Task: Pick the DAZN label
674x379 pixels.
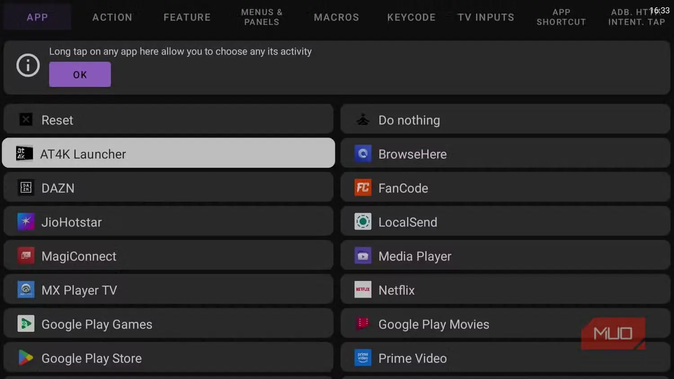Action: coord(58,188)
